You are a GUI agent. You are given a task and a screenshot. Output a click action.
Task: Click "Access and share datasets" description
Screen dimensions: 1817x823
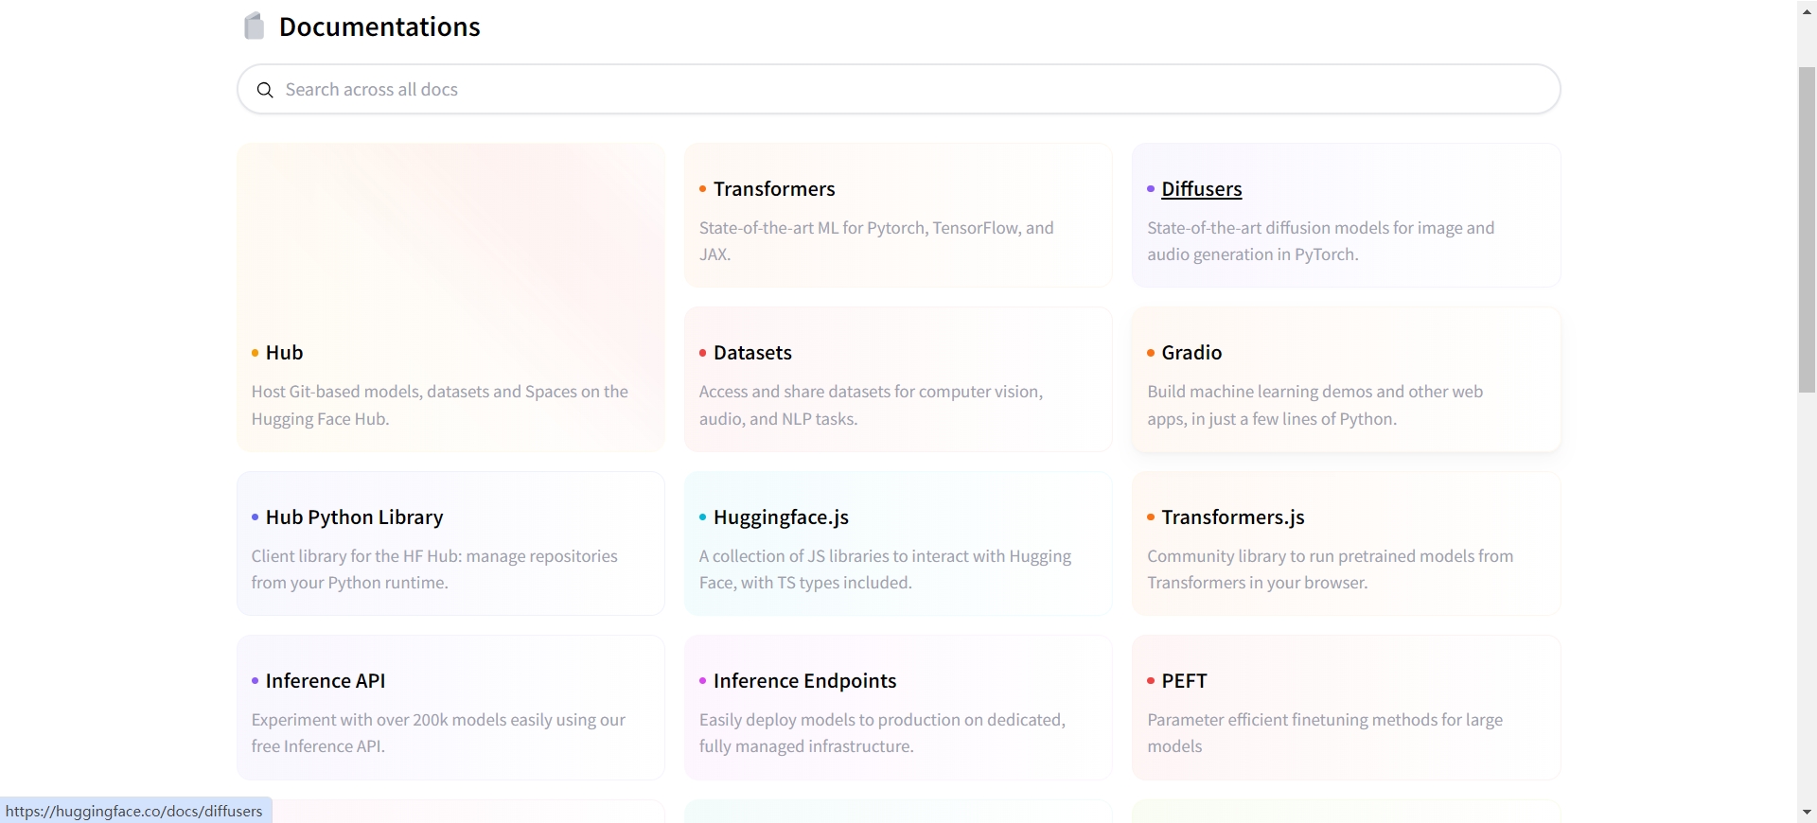click(871, 405)
